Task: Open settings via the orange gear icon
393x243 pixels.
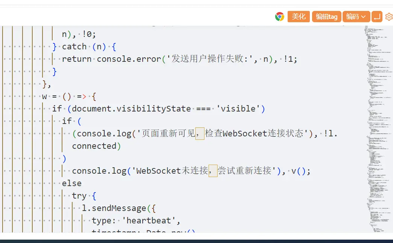Action: click(389, 17)
